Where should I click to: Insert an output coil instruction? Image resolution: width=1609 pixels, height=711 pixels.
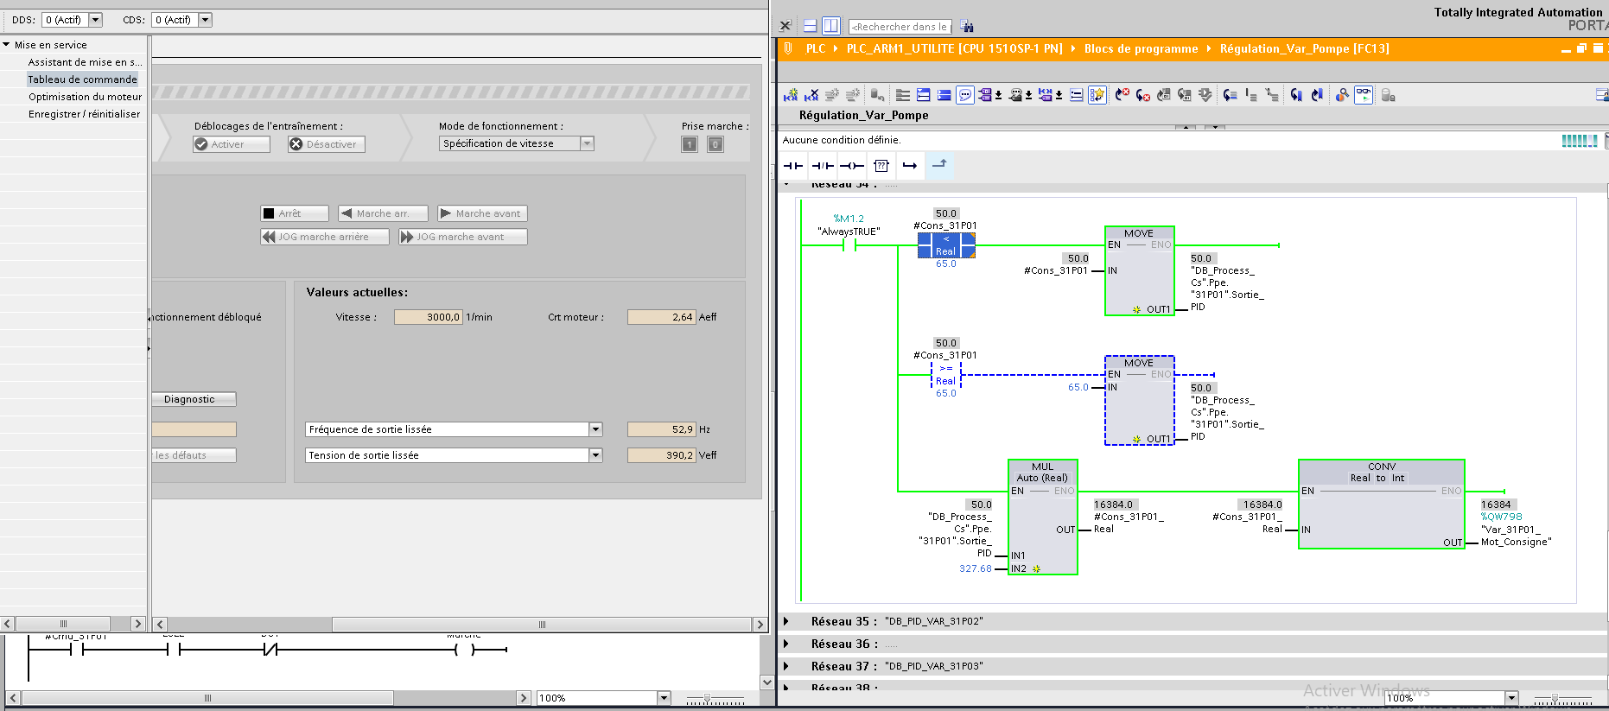click(851, 166)
